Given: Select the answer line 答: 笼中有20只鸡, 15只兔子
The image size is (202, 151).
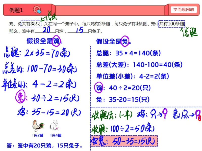Looking at the screenshot, I should (44, 146).
